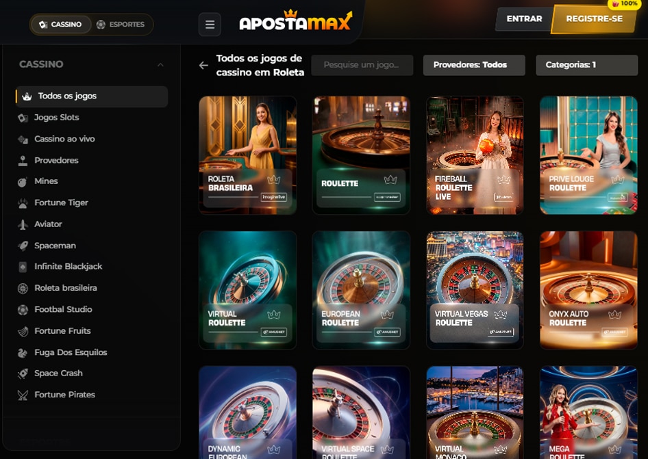
Task: Click Fortune Fruits sidebar label
Action: pyautogui.click(x=62, y=331)
